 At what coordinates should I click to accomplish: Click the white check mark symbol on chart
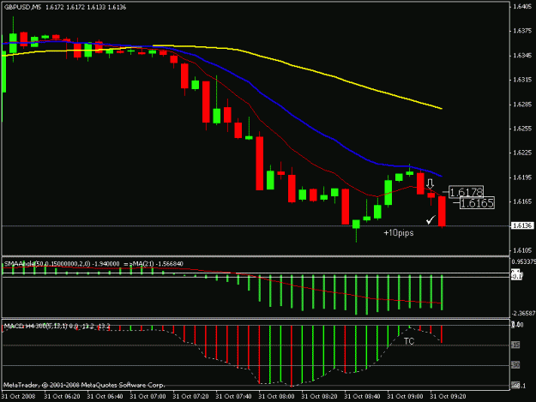coord(431,219)
